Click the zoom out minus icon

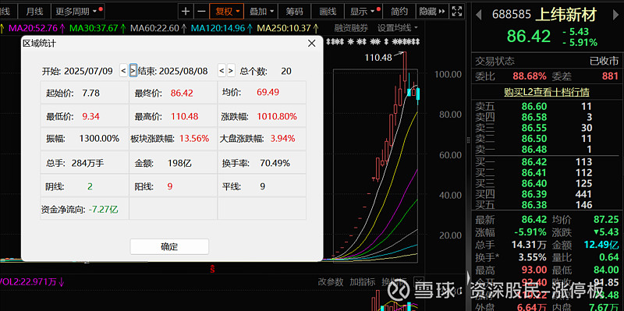point(202,12)
